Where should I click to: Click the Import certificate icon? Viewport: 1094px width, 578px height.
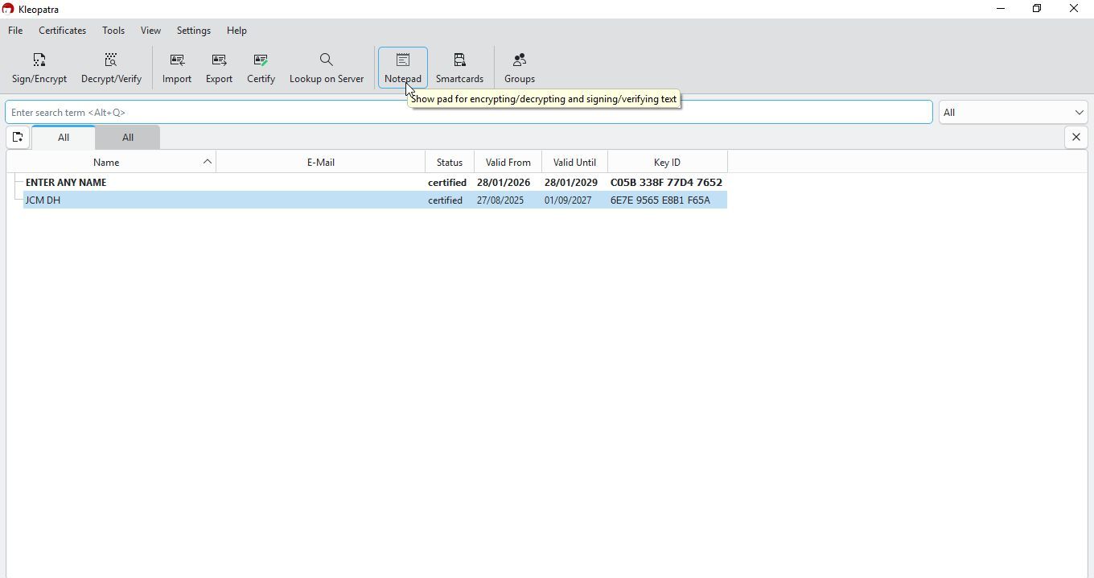coord(177,68)
